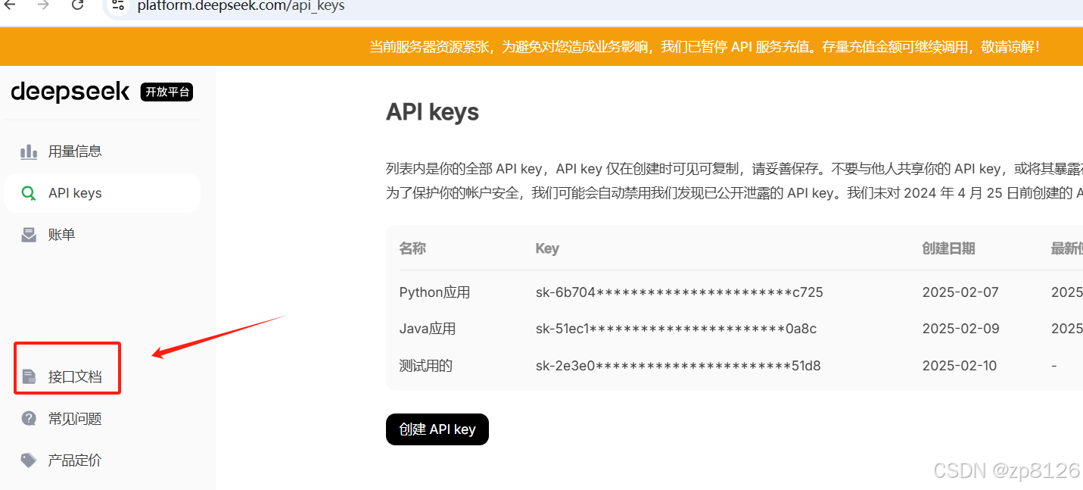
Task: Select the Java应用 key name
Action: point(428,329)
